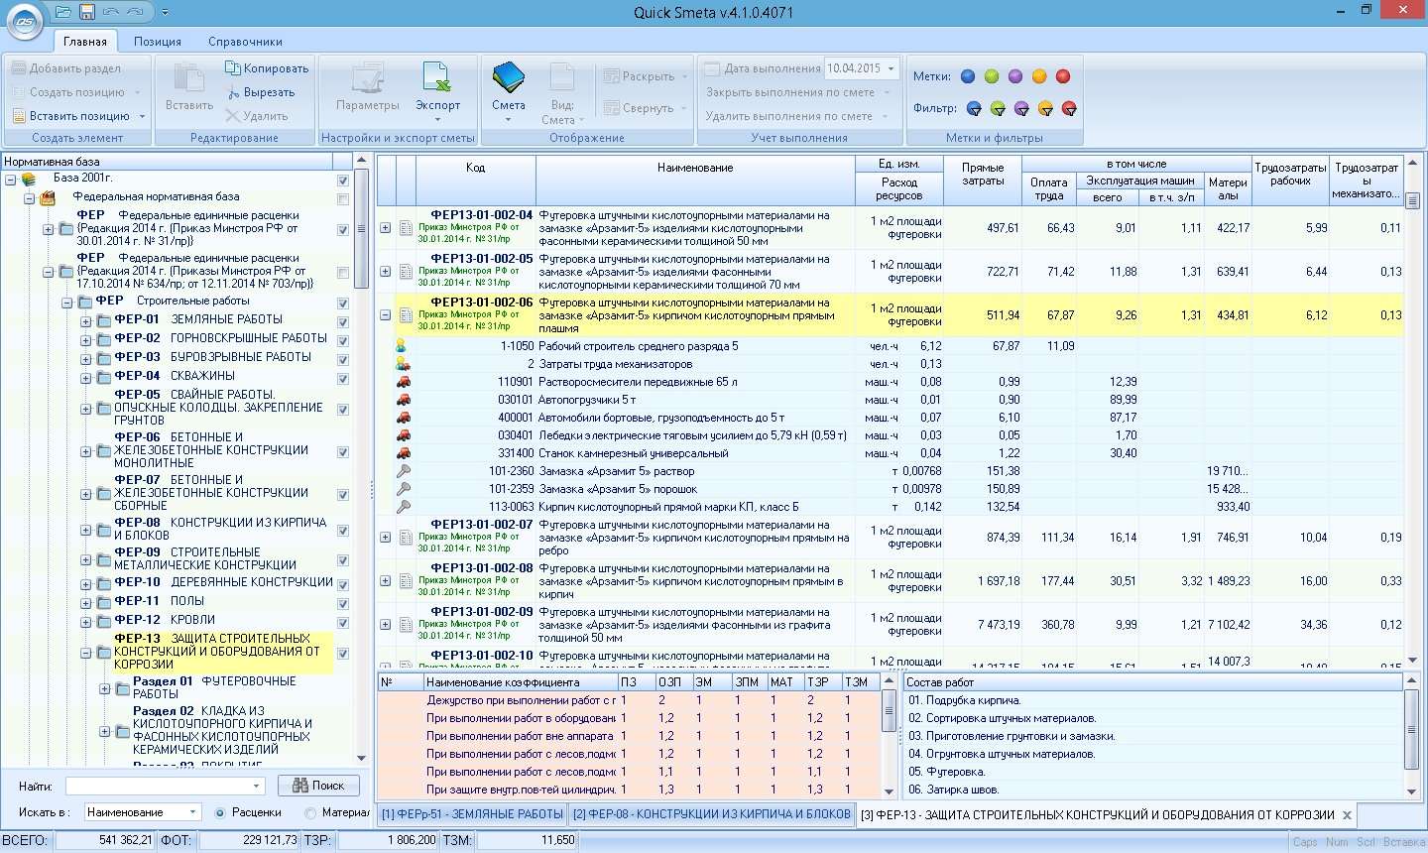Click the База 2001г. books icon in tree
Image resolution: width=1428 pixels, height=853 pixels.
click(x=29, y=179)
